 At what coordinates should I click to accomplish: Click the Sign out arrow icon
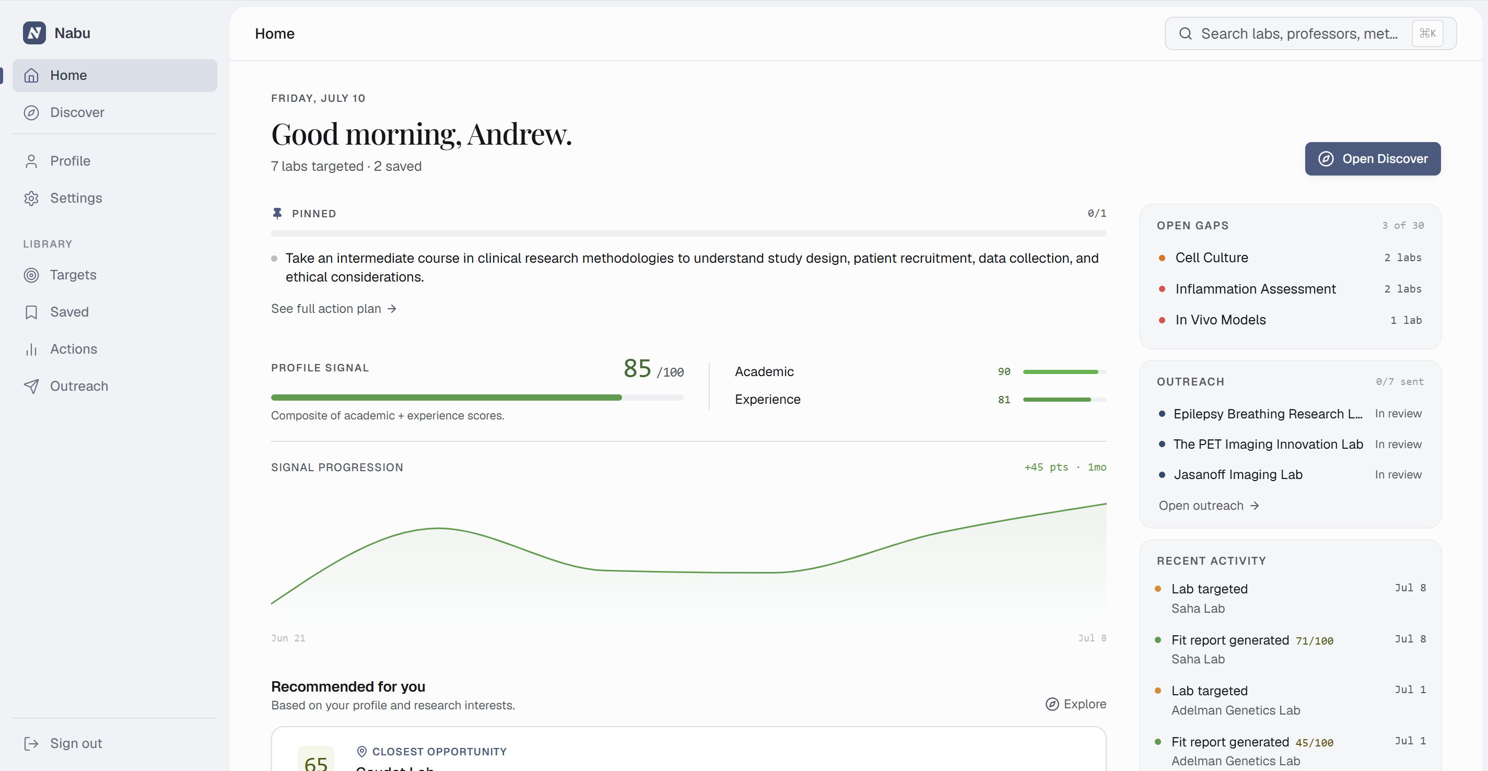click(31, 743)
